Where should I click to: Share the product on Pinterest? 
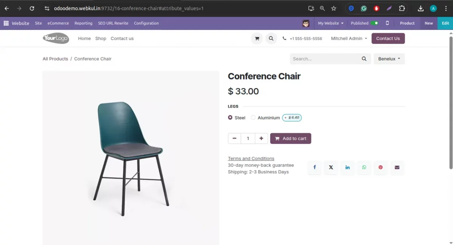[381, 167]
